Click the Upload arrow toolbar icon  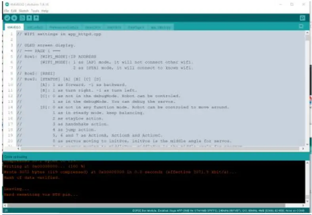point(14,18)
